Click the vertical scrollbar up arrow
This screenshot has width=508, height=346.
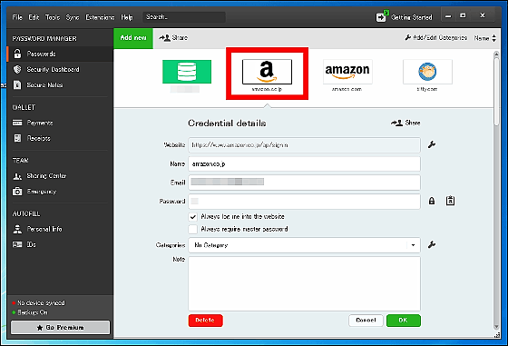(x=496, y=54)
